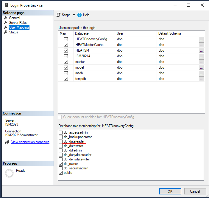The height and width of the screenshot is (198, 209).
Task: Click the Login Properties title bar icon
Action: click(x=6, y=5)
